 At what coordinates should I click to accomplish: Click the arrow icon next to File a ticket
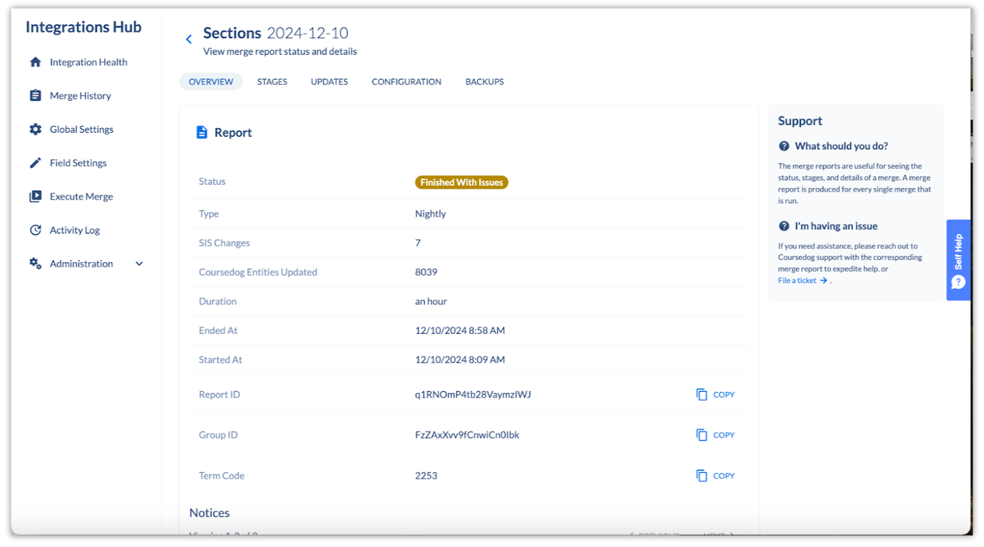pyautogui.click(x=823, y=281)
